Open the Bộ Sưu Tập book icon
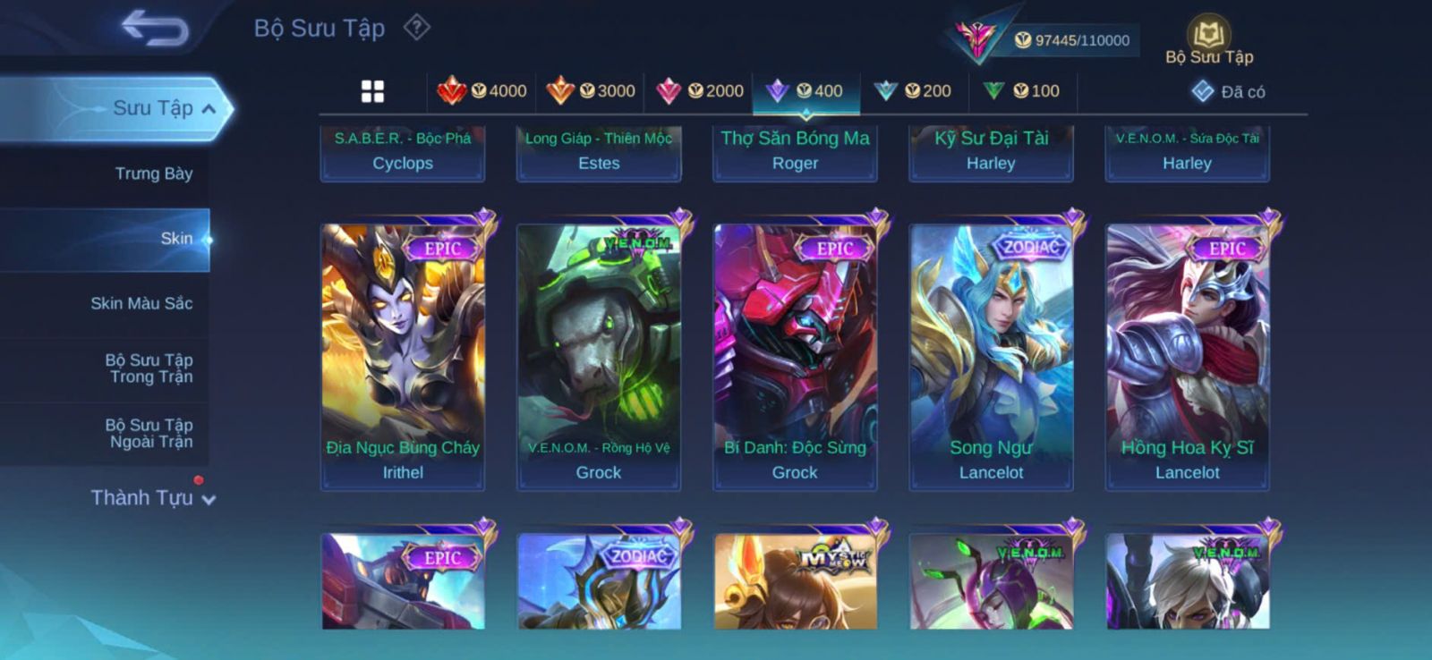Viewport: 1432px width, 660px height. pyautogui.click(x=1209, y=41)
